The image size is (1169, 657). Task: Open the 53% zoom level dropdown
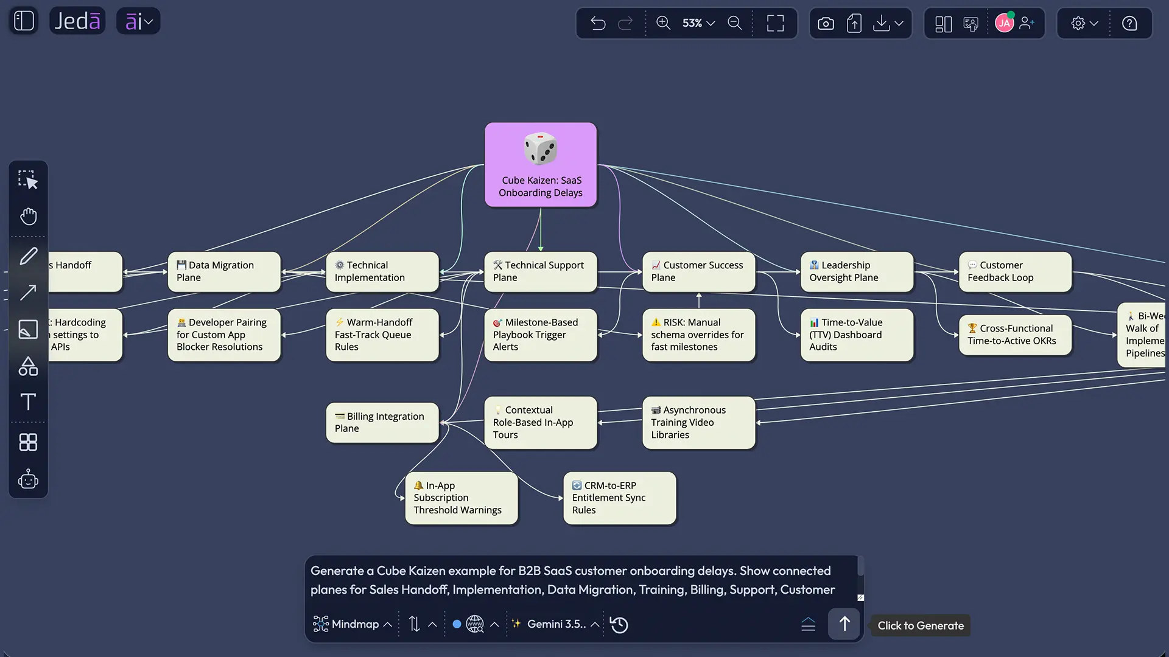pos(698,23)
